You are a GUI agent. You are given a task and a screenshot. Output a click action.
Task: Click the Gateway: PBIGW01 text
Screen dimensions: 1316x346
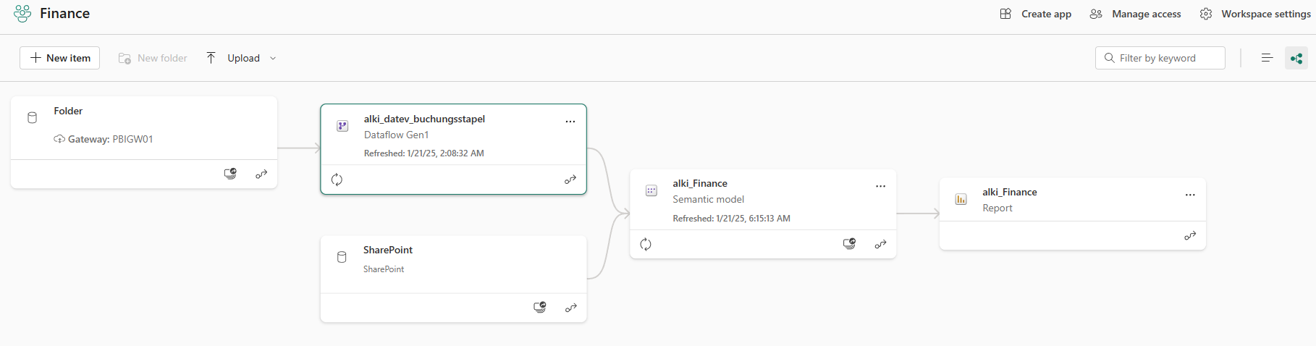[x=111, y=139]
